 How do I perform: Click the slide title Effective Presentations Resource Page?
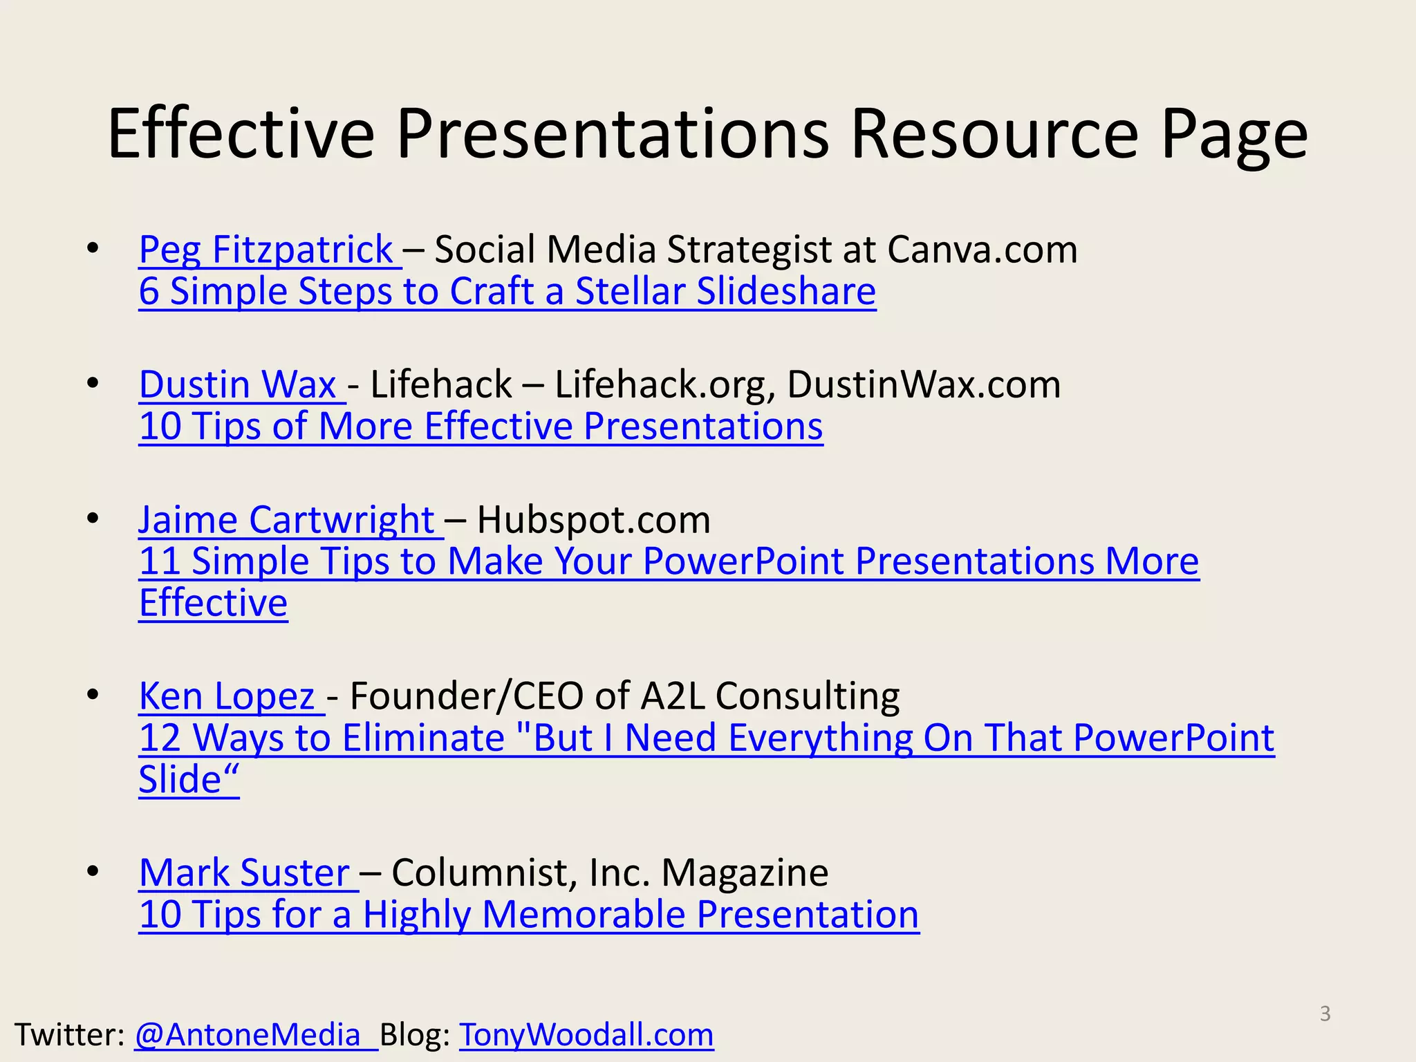[708, 134]
